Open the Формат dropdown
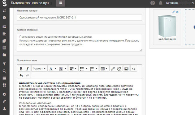 [39, 68]
